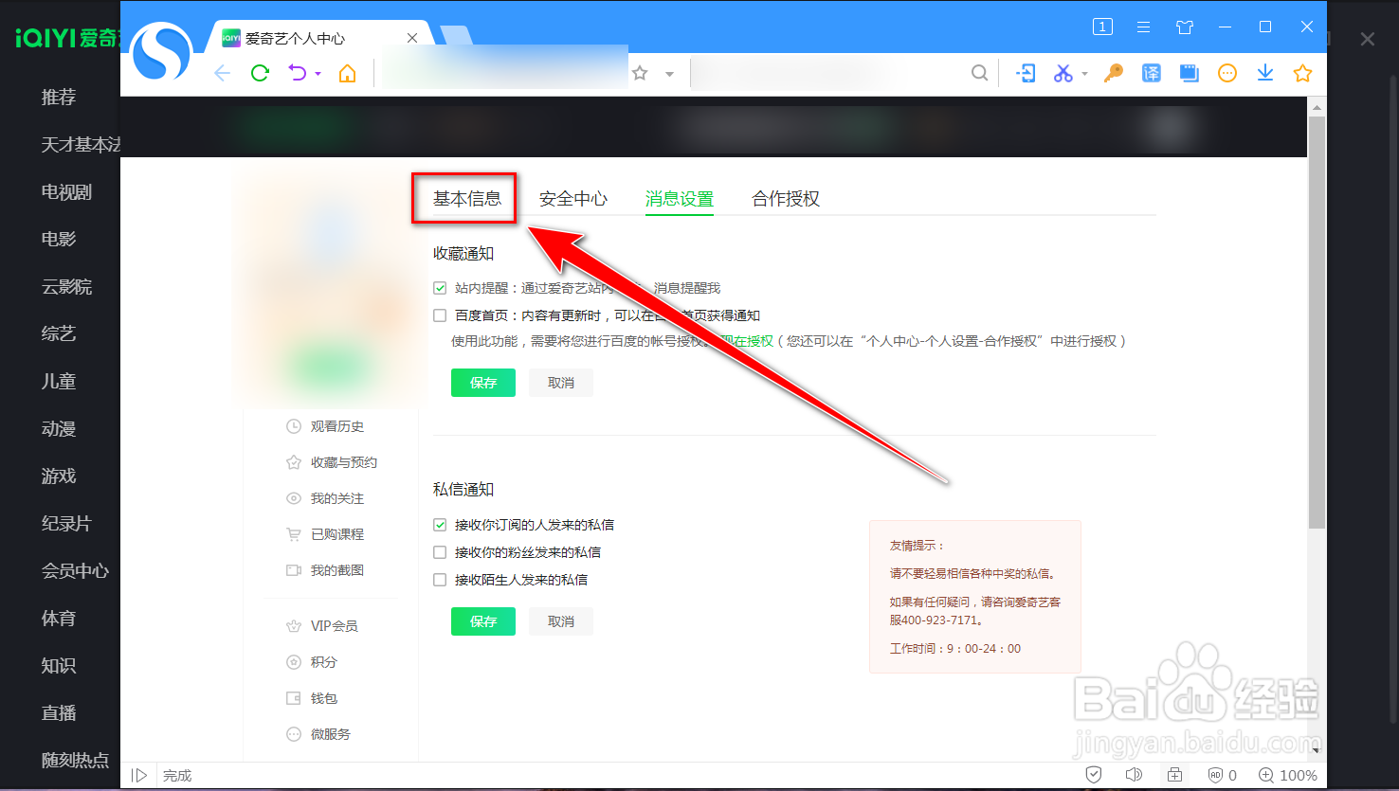Expand the screenshot tool dropdown arrow
Viewport: 1399px width, 791px height.
tap(1083, 74)
